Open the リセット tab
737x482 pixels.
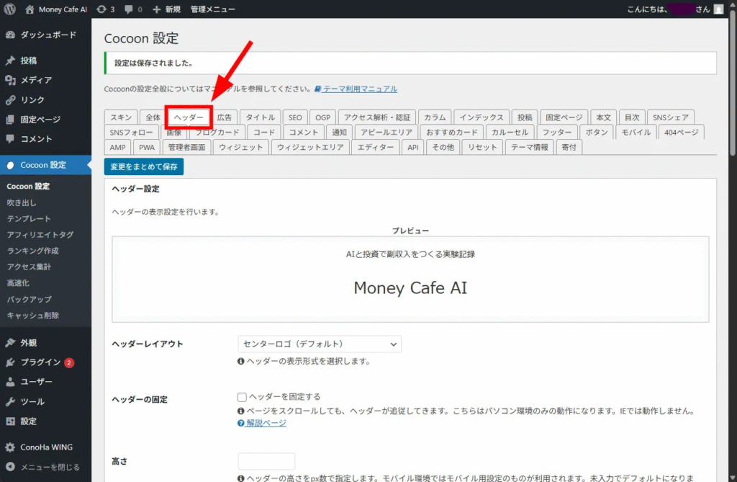482,147
